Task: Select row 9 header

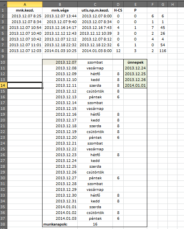Action: [x=3, y=57]
